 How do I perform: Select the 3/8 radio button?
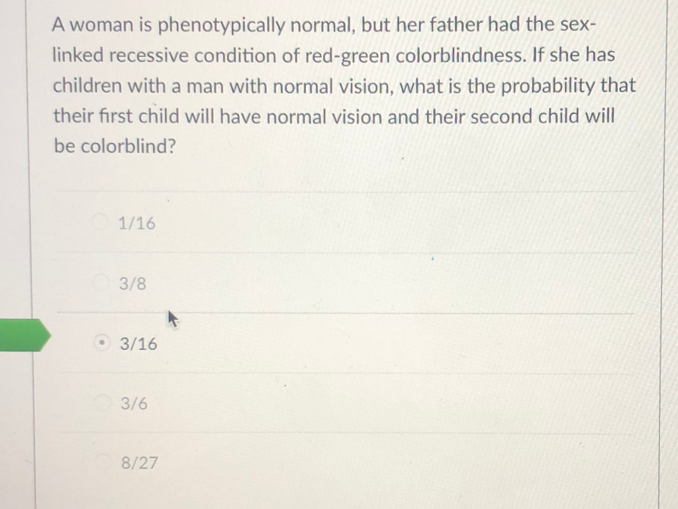[101, 282]
